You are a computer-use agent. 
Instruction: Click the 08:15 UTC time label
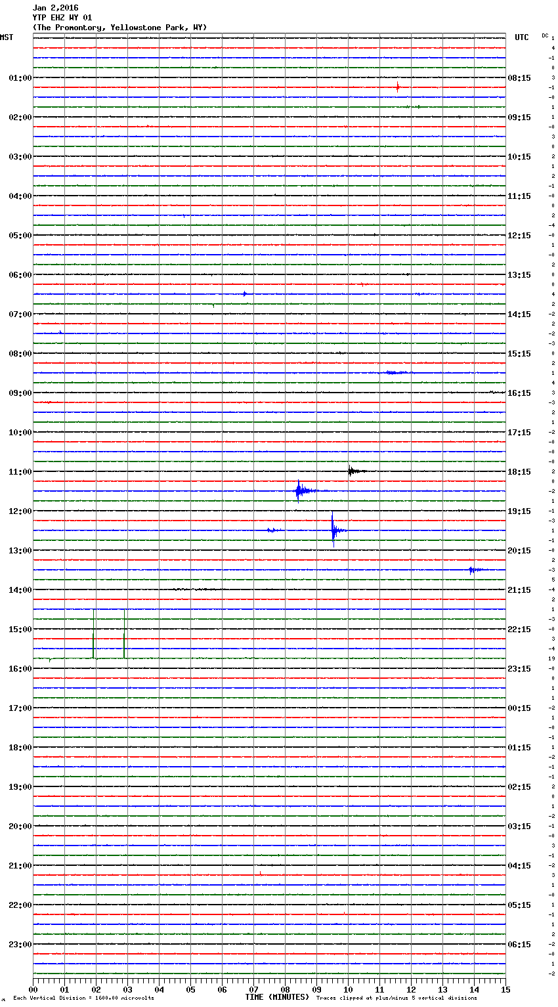[x=519, y=78]
